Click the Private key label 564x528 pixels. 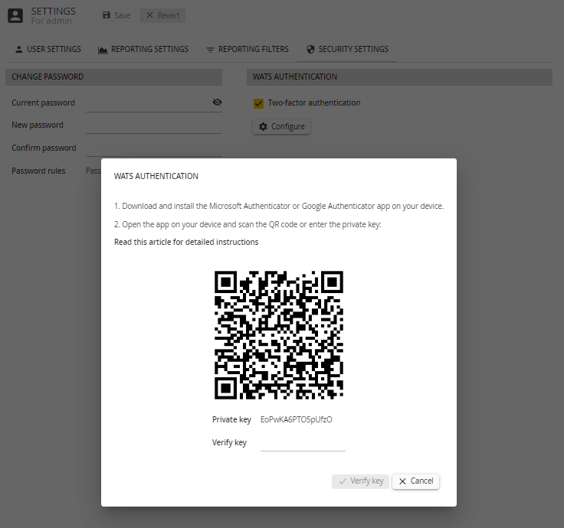click(231, 419)
